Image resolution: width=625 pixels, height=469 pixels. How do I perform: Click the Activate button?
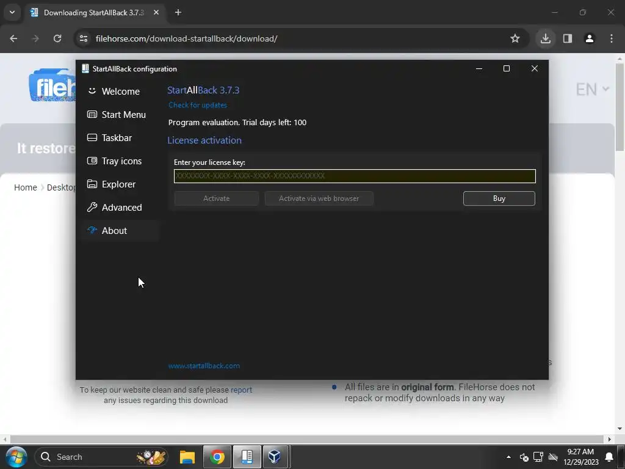pos(217,198)
